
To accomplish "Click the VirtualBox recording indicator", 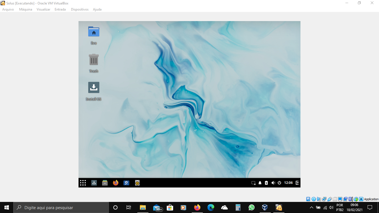I will pyautogui.click(x=345, y=199).
